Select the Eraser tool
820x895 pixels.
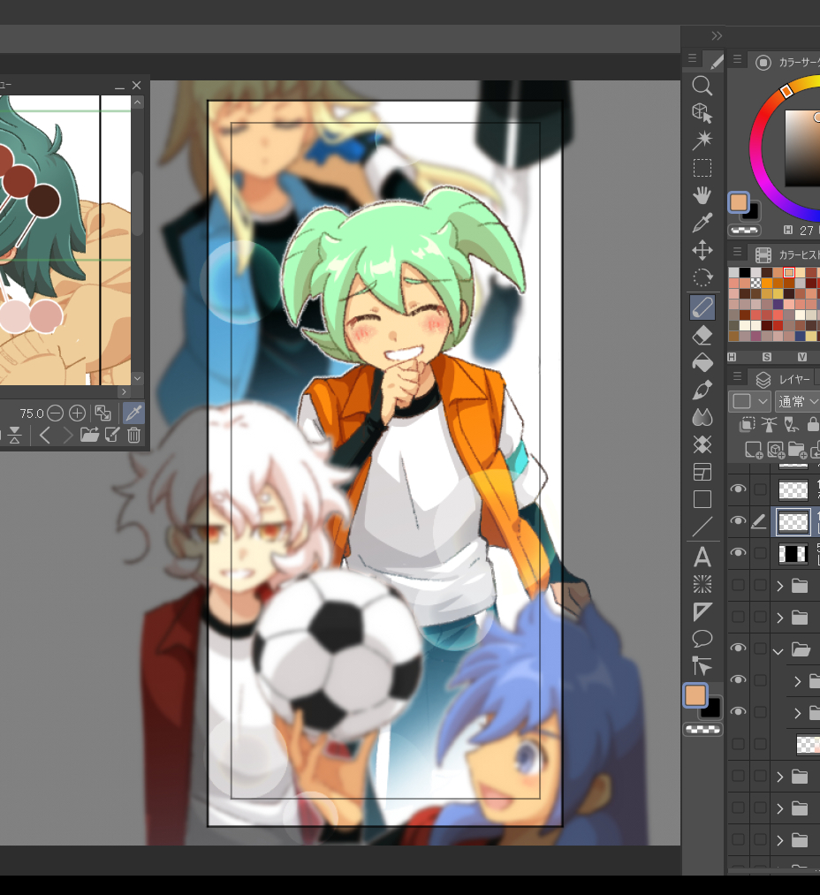(x=702, y=335)
